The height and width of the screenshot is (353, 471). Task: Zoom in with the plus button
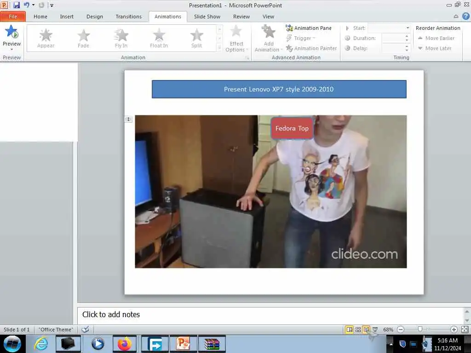click(x=454, y=330)
